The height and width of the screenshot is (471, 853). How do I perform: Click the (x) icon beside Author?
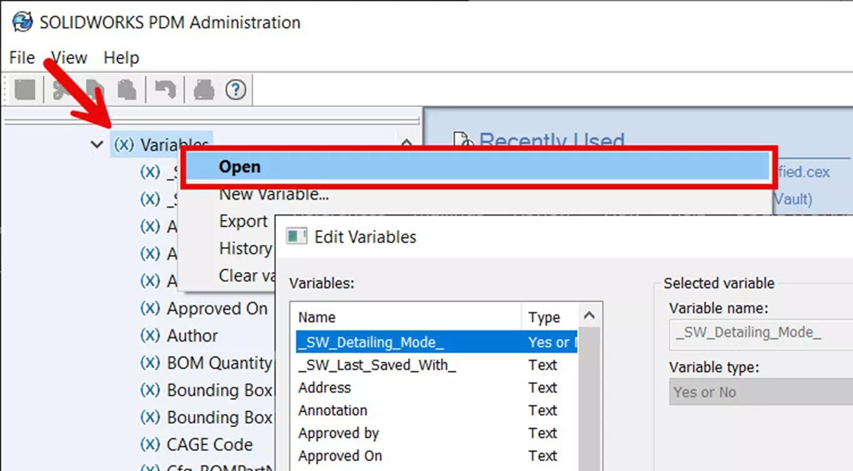150,336
